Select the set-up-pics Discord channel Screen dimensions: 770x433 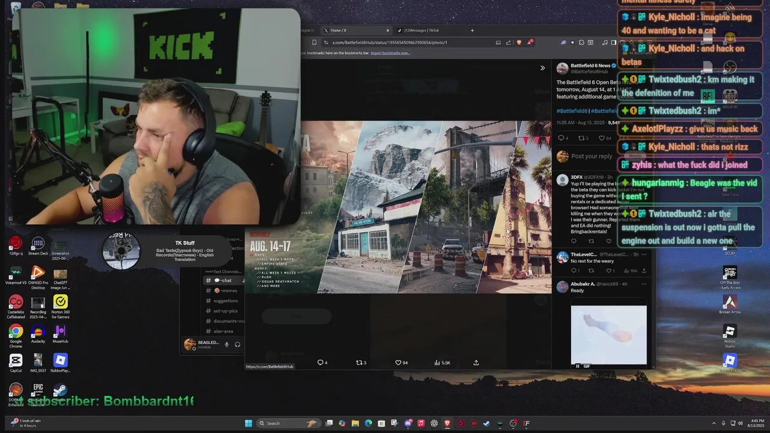(225, 311)
